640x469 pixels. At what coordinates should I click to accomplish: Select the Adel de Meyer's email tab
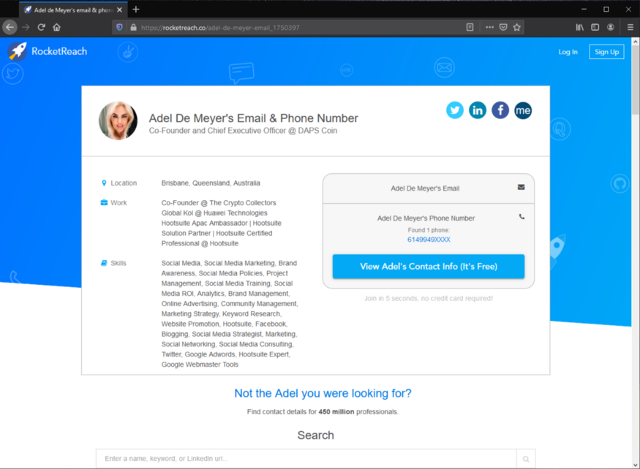[73, 9]
